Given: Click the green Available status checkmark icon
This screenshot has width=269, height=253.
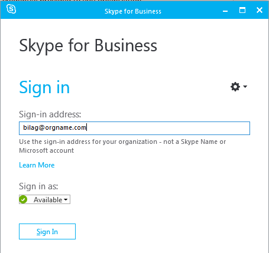Looking at the screenshot, I should point(23,199).
